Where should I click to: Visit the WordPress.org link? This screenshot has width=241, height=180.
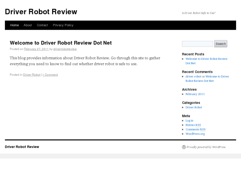point(195,134)
